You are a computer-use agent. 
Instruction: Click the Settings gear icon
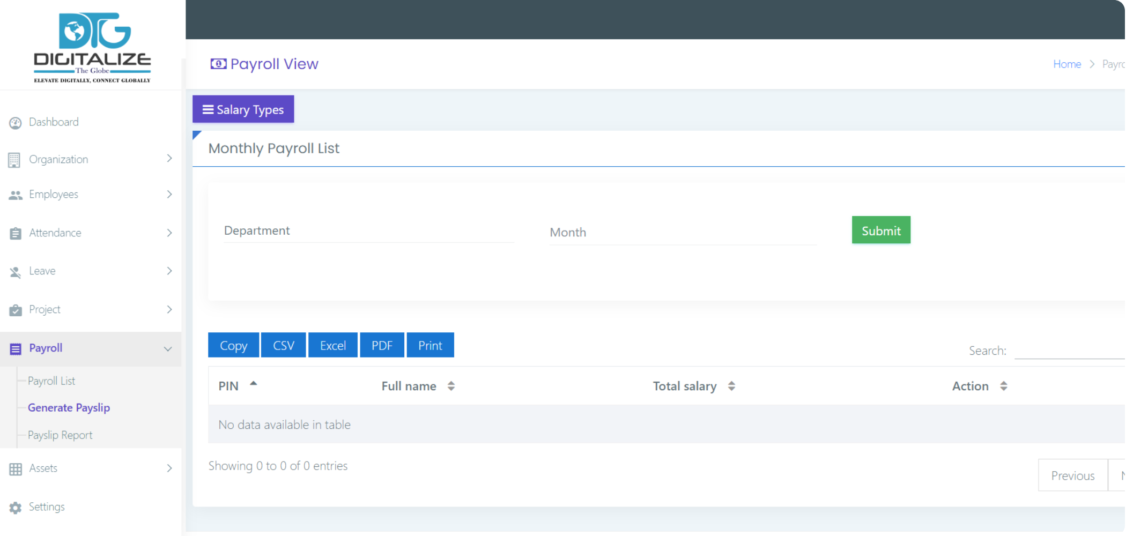[x=16, y=508]
